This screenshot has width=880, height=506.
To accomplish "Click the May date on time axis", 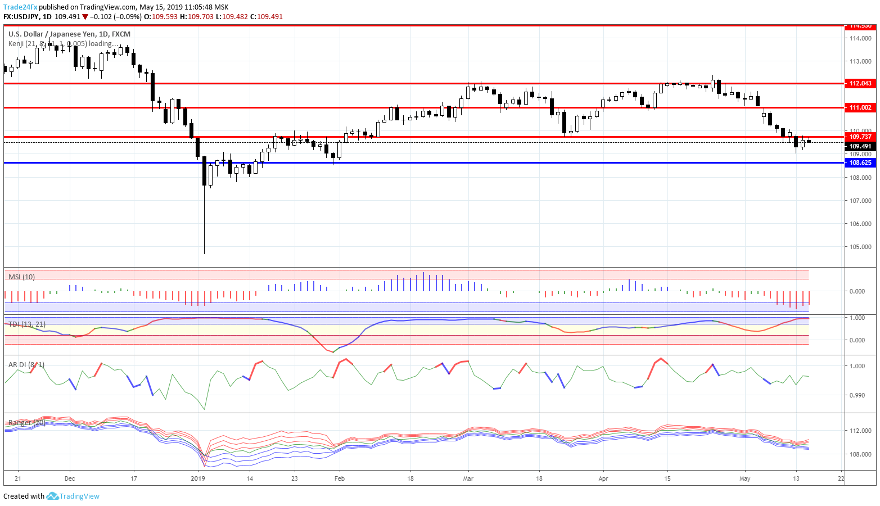I will point(745,478).
